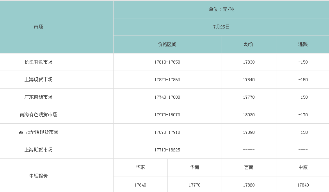Select the 西南 region header

pos(249,167)
